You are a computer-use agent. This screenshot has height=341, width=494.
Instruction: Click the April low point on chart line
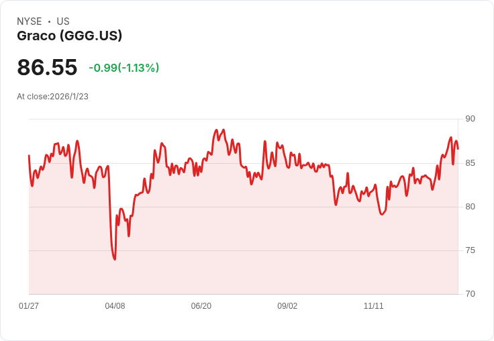[115, 259]
